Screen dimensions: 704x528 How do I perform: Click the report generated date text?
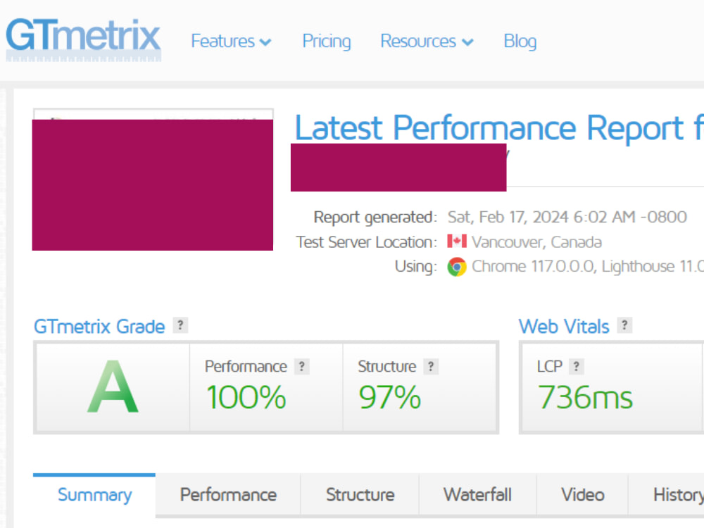(567, 218)
